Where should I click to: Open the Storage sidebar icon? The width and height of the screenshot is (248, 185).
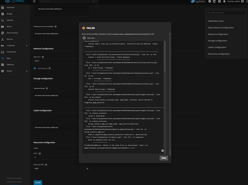pos(3,14)
